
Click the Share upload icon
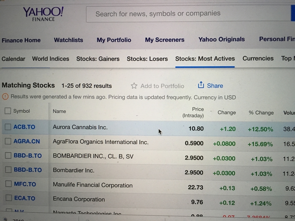pos(201,85)
